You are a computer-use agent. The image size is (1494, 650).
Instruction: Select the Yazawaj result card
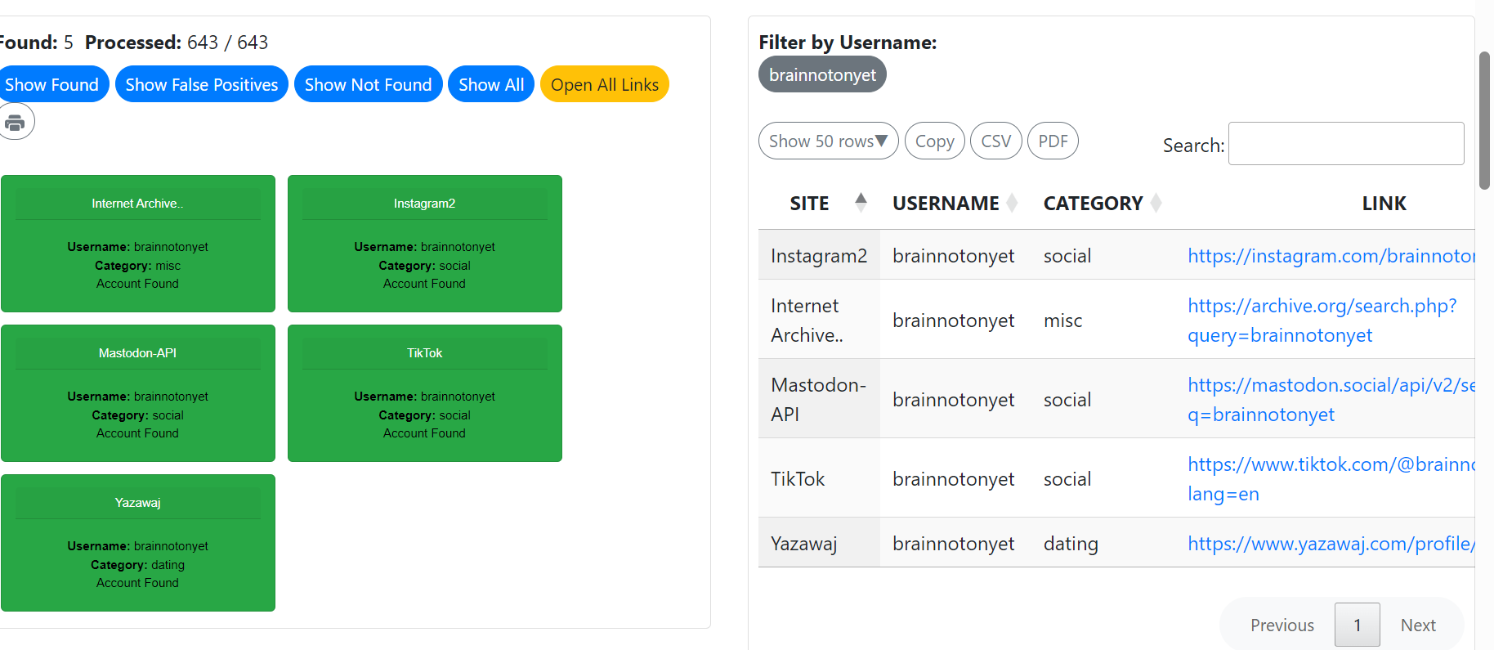click(x=138, y=543)
